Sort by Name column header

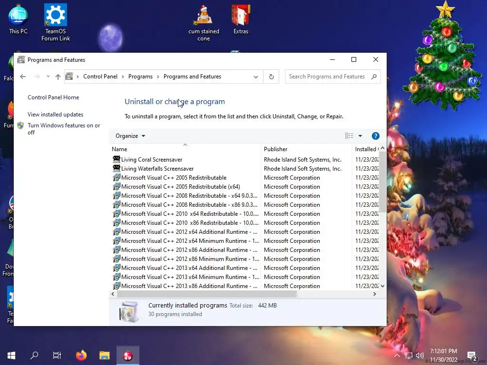(185, 149)
